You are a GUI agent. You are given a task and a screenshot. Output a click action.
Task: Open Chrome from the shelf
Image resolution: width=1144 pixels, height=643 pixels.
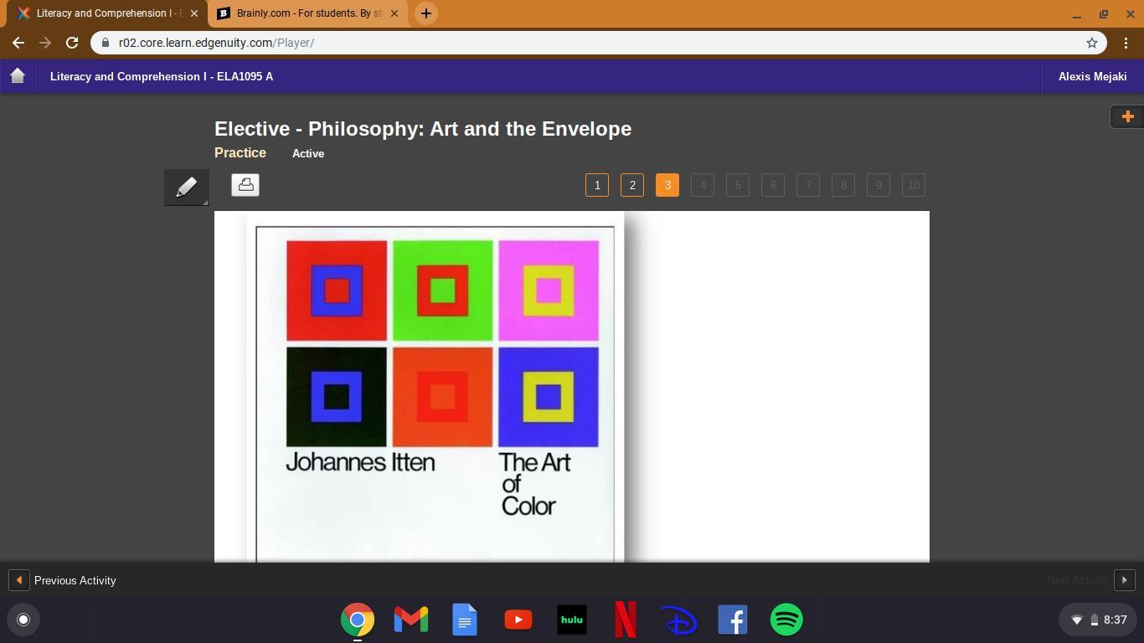(x=358, y=620)
